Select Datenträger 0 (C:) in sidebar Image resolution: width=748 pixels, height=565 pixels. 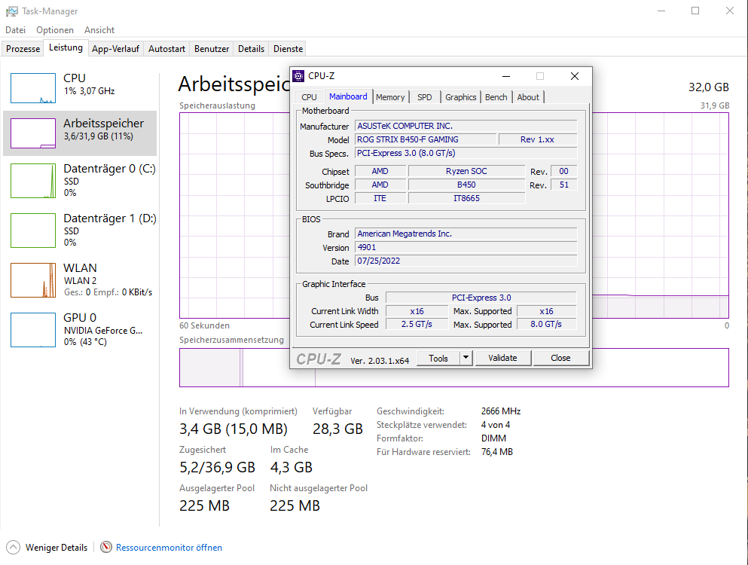[80, 180]
